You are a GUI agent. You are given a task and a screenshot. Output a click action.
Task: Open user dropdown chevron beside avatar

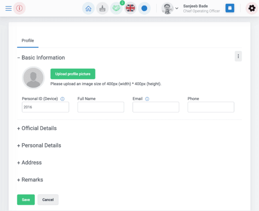pyautogui.click(x=177, y=8)
